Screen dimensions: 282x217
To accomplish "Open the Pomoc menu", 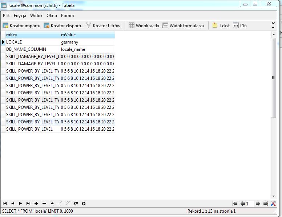I will click(x=68, y=16).
